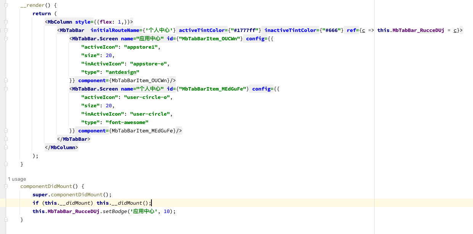Collapse the __render method fold marker
This screenshot has width=473, height=234.
(x=6, y=5)
